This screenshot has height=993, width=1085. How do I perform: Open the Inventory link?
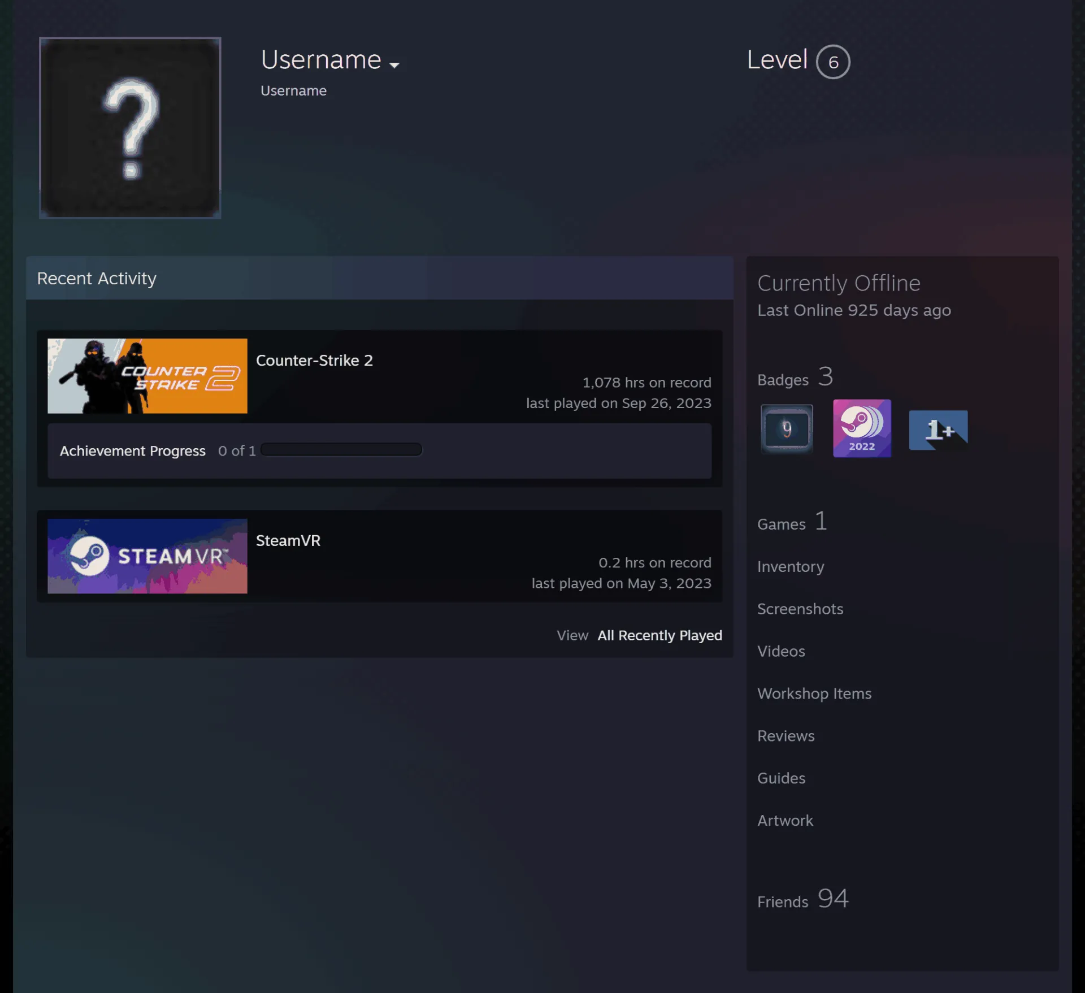pyautogui.click(x=791, y=566)
